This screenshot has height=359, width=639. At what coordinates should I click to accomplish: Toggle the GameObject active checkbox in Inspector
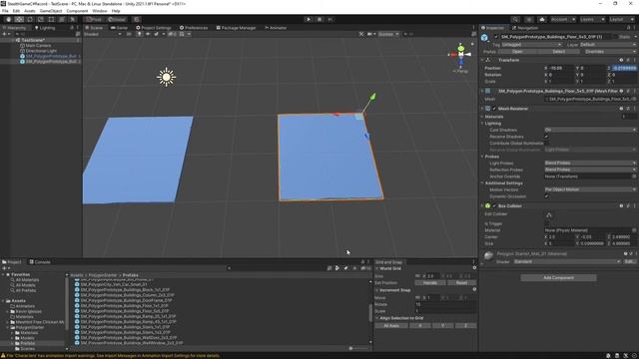click(496, 37)
